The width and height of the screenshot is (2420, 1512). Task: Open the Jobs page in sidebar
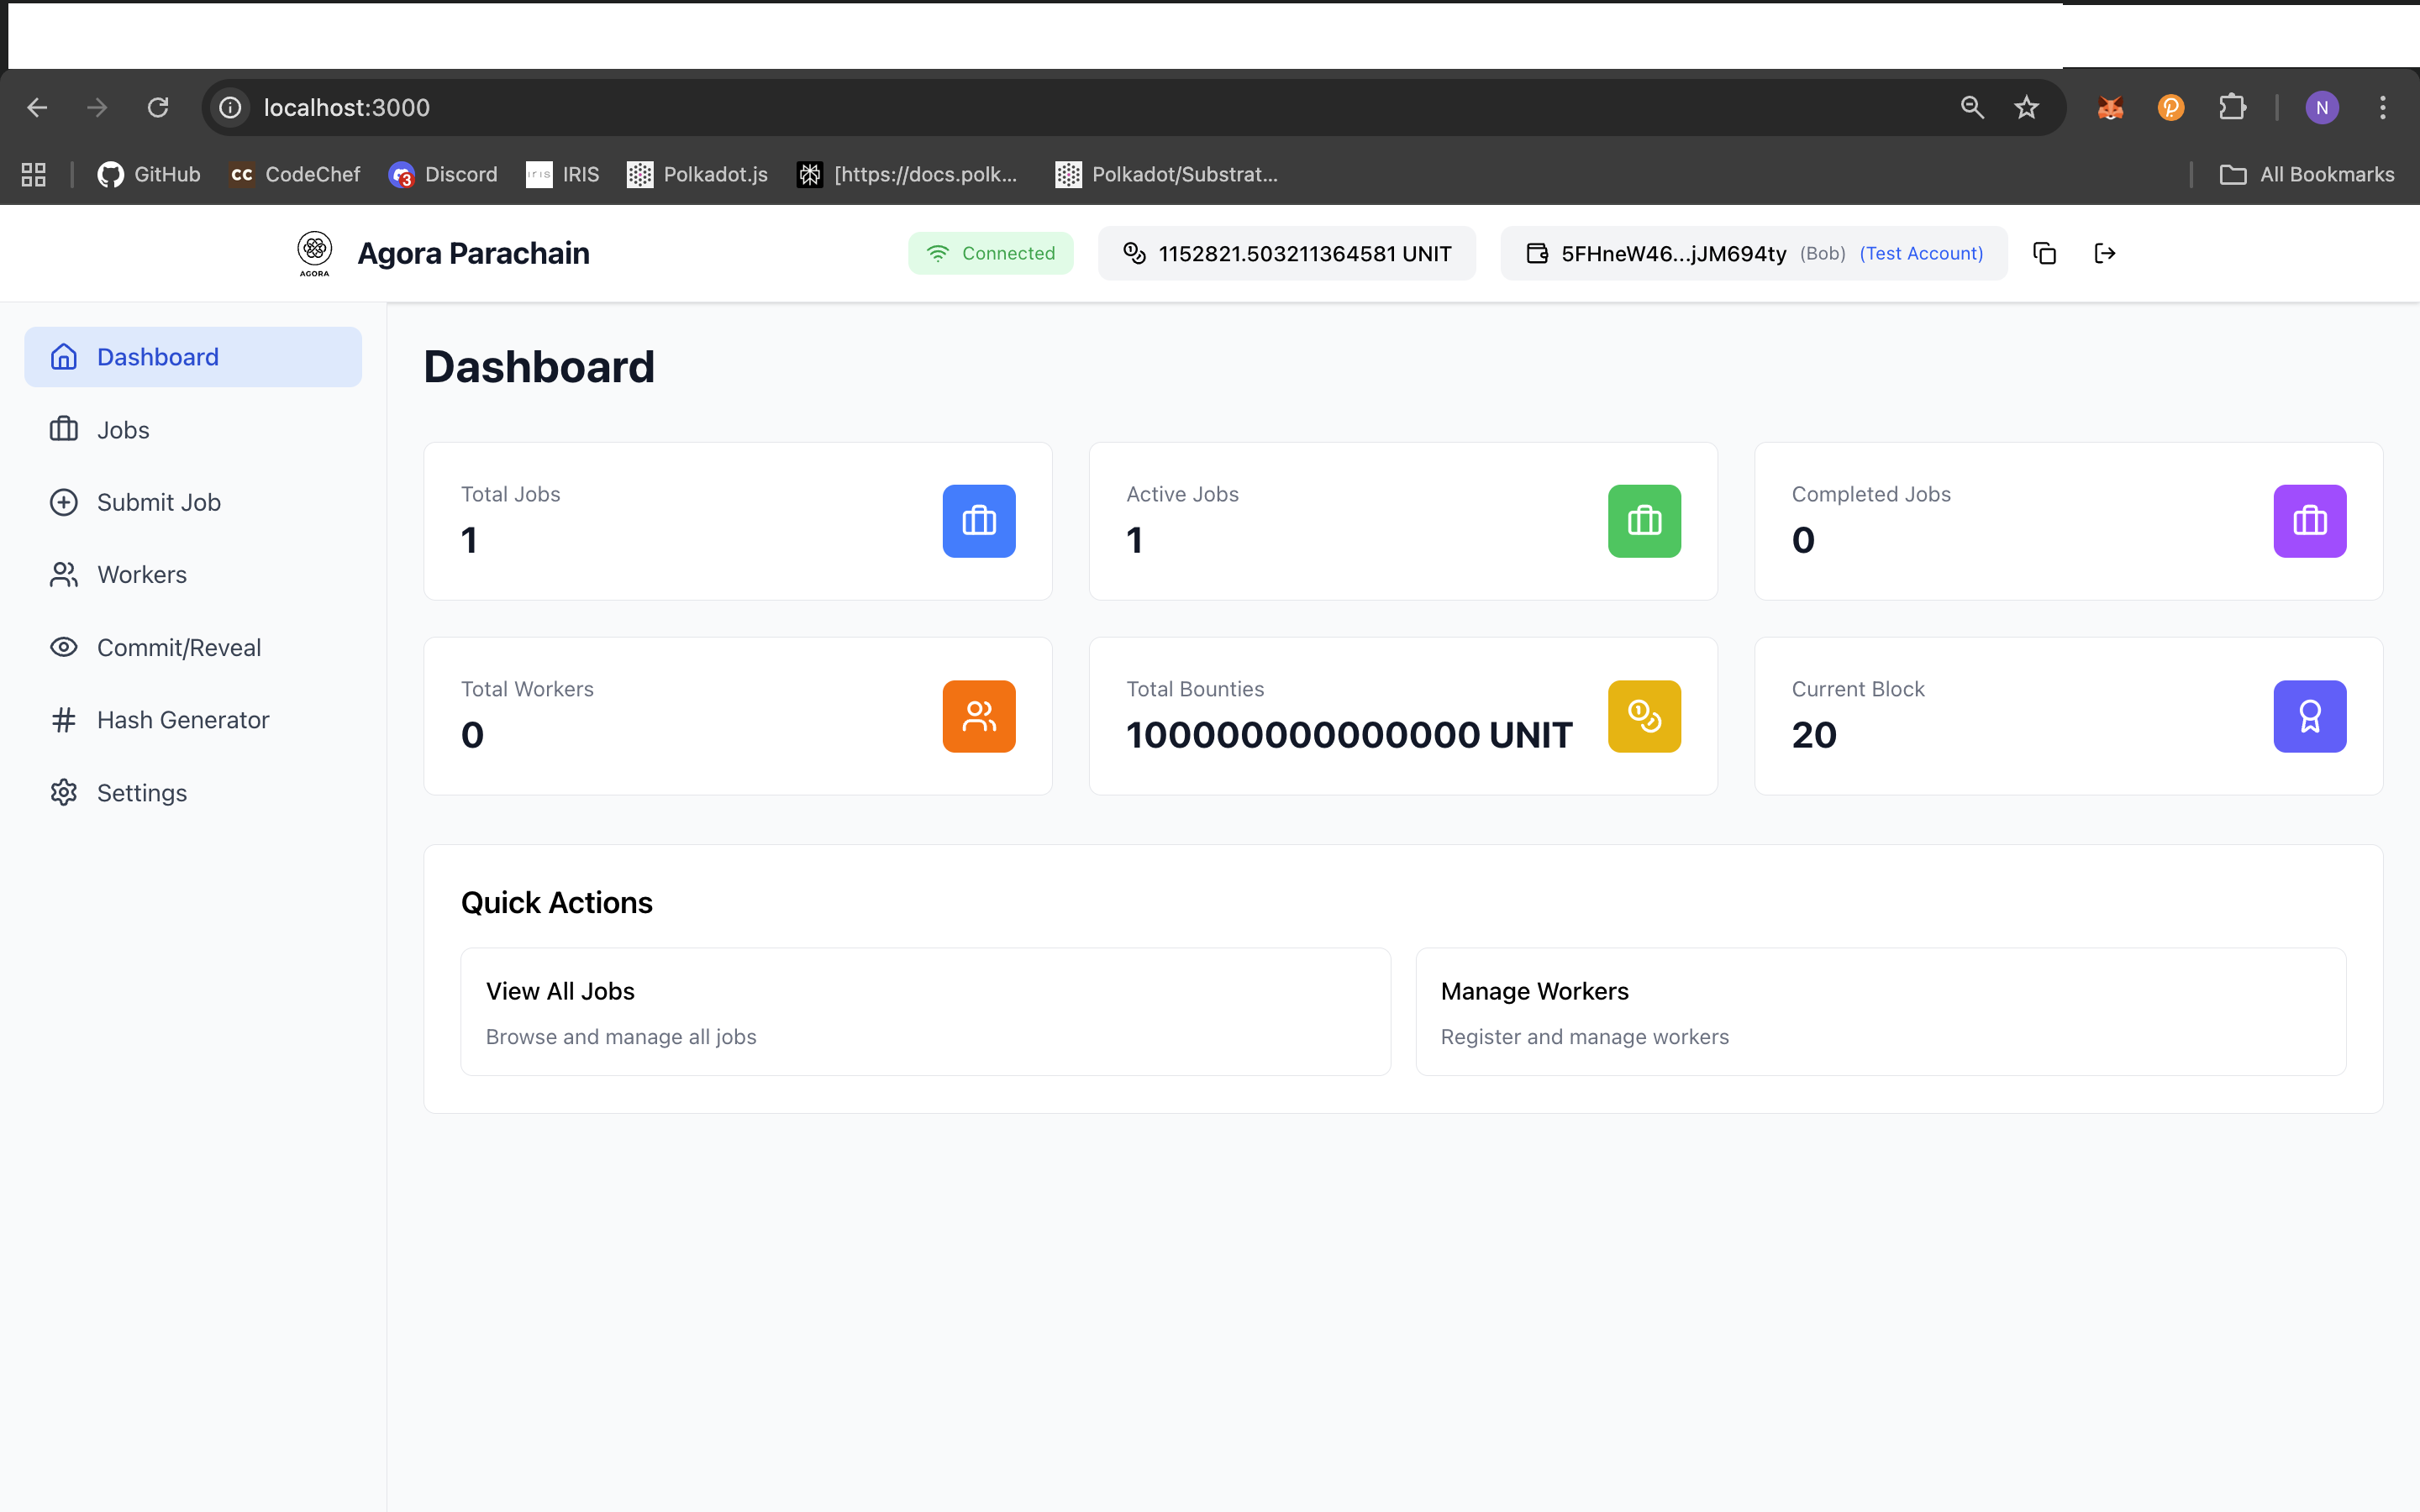(x=123, y=430)
